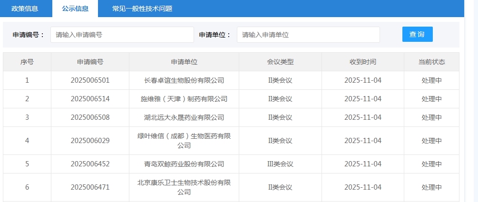Select application number 2025006471
Screen dimensions: 478x202
[x=90, y=187]
